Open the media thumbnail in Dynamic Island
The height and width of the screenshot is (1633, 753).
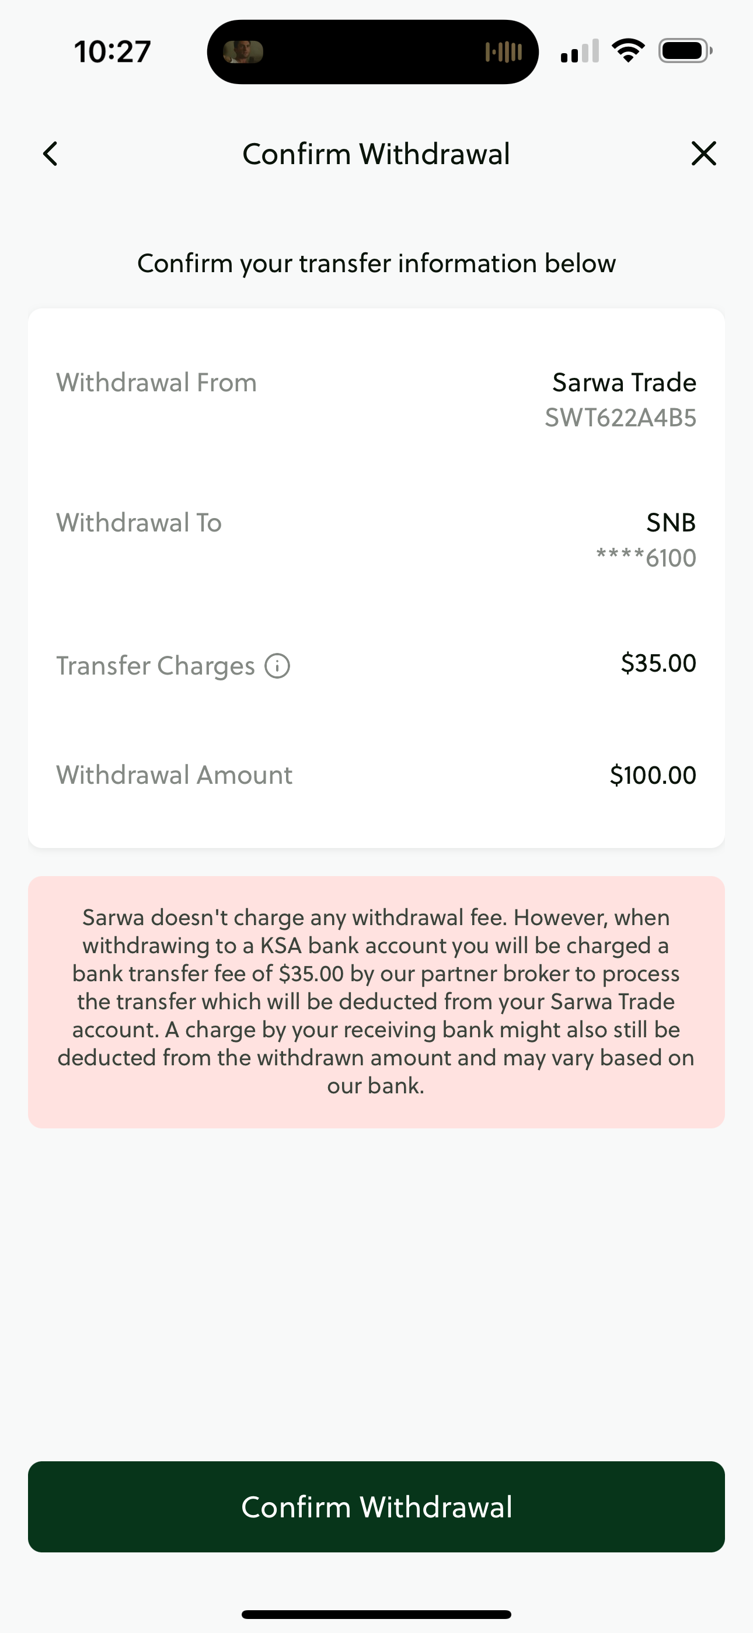[x=243, y=52]
